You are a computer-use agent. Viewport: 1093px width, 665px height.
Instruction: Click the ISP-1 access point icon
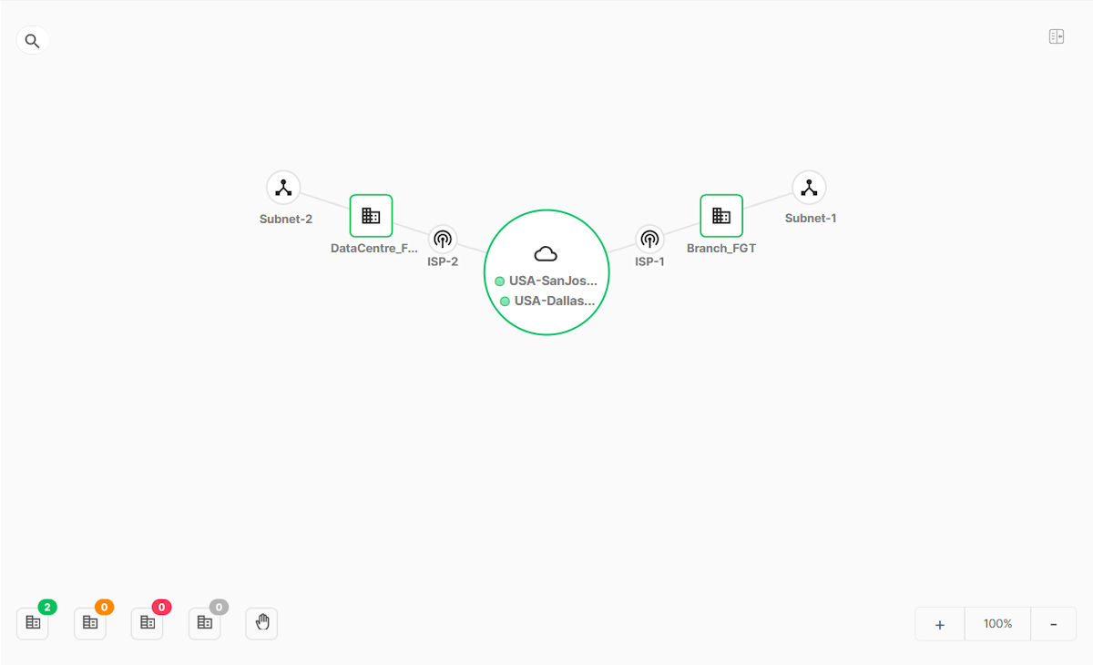click(649, 238)
